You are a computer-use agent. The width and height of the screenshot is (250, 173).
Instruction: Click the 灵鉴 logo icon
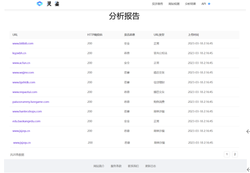coord(40,4)
